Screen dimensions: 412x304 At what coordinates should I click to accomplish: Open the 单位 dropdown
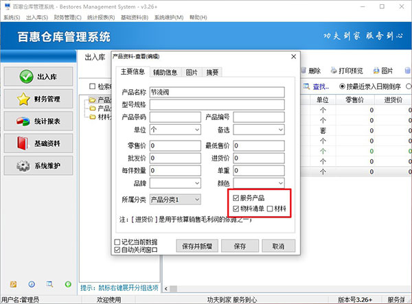[x=197, y=130]
